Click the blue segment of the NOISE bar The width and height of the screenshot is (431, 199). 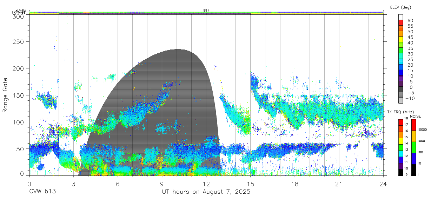[x=413, y=158]
